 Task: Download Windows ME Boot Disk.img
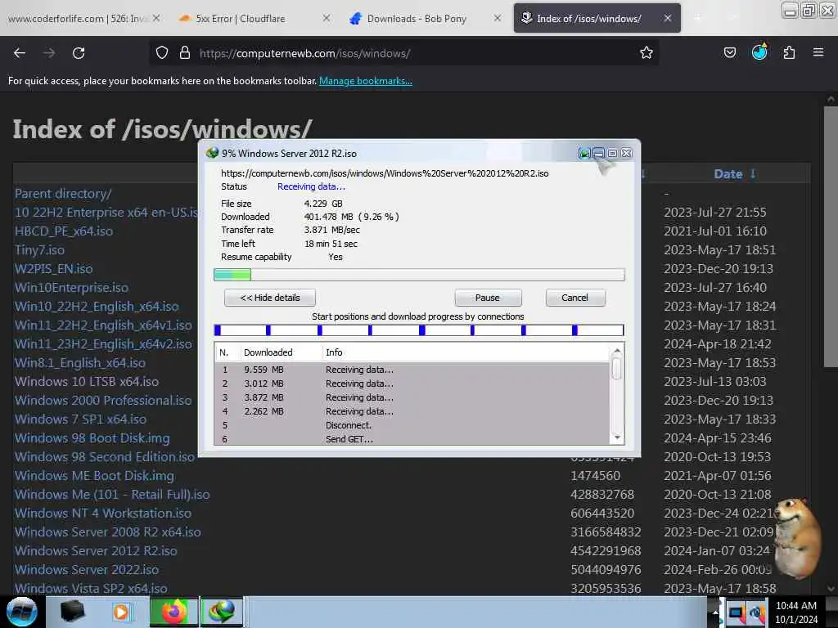pyautogui.click(x=95, y=476)
